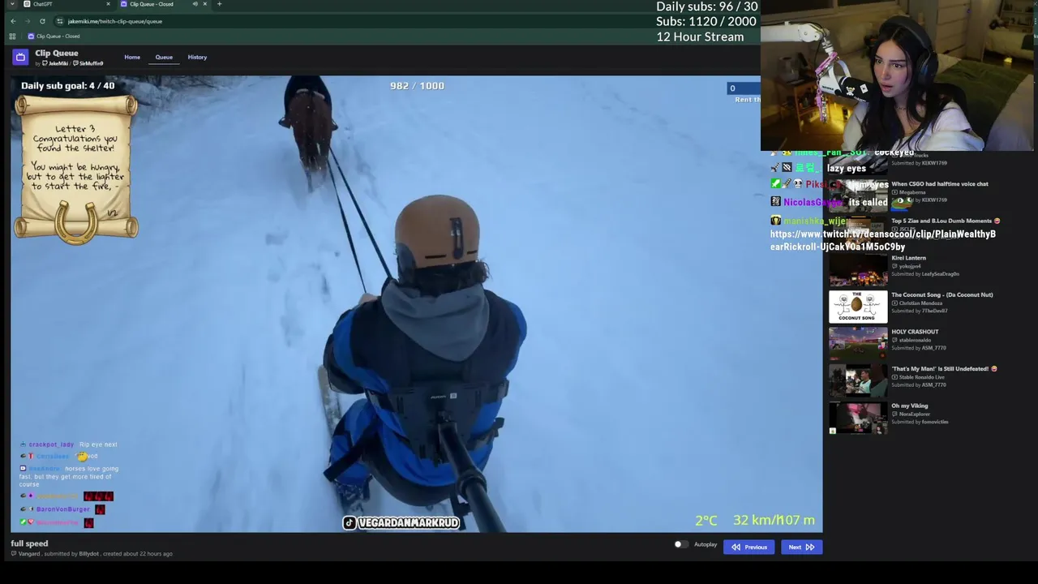Image resolution: width=1038 pixels, height=584 pixels.
Task: Toggle the Autoplay switch
Action: [681, 544]
